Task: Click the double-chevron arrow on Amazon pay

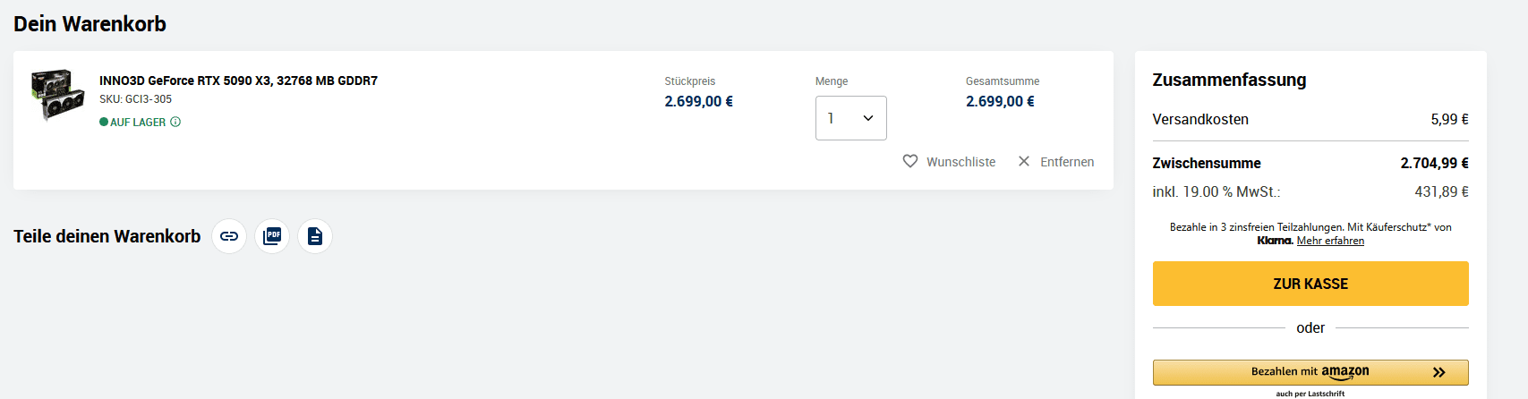Action: [x=1439, y=372]
